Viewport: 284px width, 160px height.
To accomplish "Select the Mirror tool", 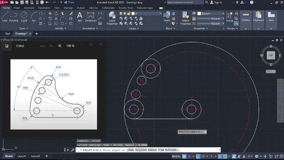I will [56, 19].
